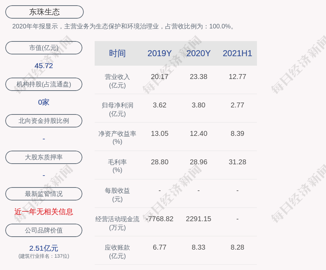Screen dimensions: 326x270
Task: Click the 北向资金持股比例 pill
Action: pyautogui.click(x=44, y=121)
